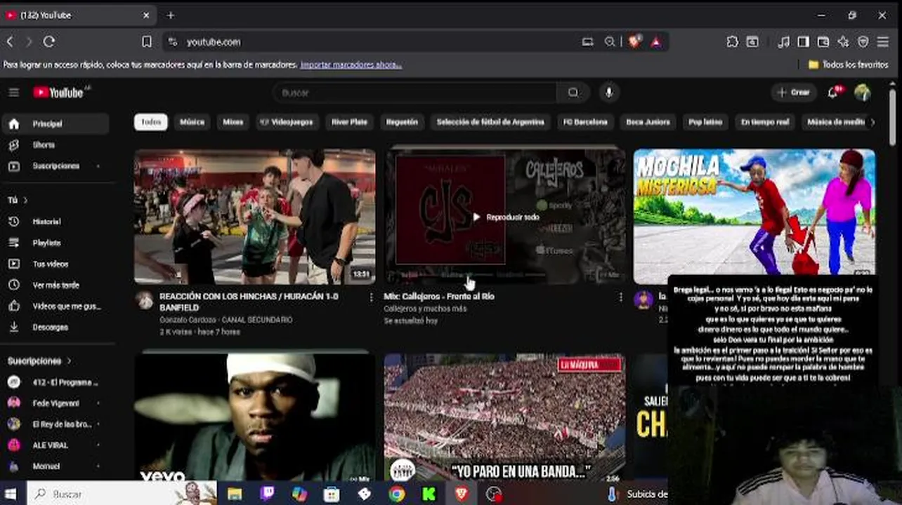
Task: Open Ver más tarde in sidebar
Action: [55, 285]
